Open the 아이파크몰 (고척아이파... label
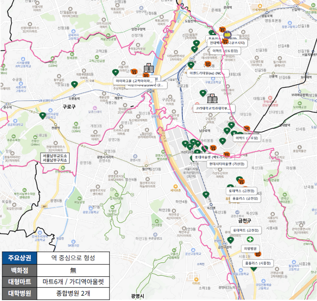Viewport: 317px width, 301px height. [x=134, y=81]
